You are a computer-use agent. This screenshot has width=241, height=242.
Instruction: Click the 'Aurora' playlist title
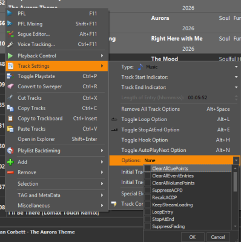coord(160,18)
